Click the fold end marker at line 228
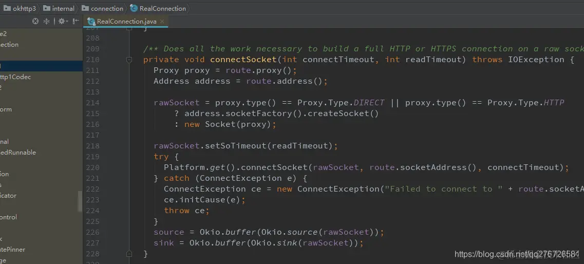This screenshot has width=584, height=264. [129, 254]
